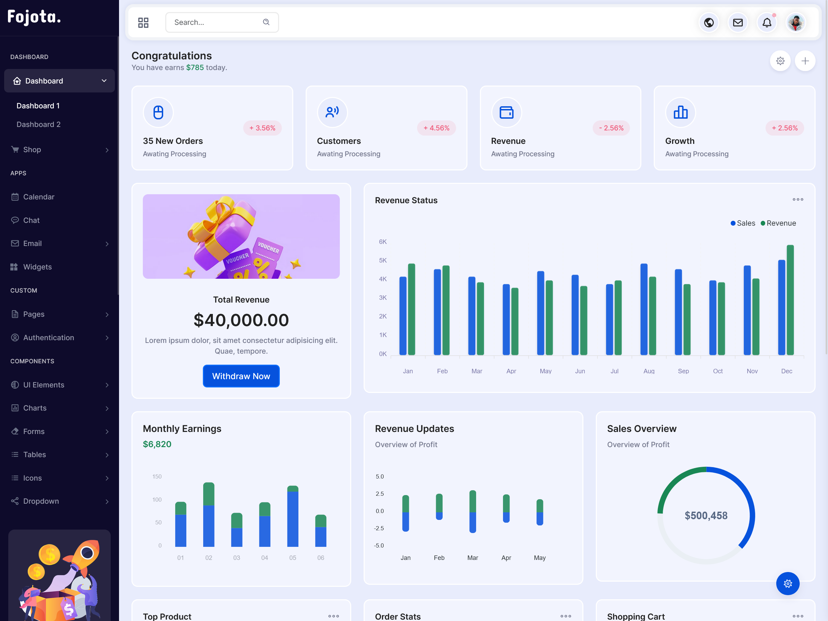The width and height of the screenshot is (828, 621).
Task: Open the globe language icon
Action: tap(709, 22)
